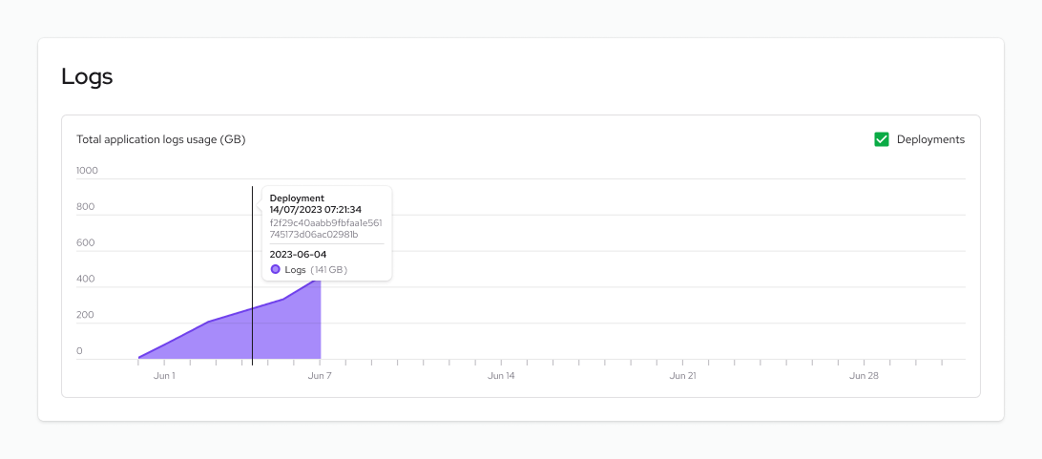Viewport: 1042px width, 459px height.
Task: Click the 600 y-axis label
Action: (85, 243)
